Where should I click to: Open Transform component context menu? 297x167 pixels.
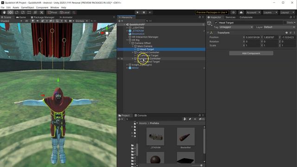click(294, 32)
